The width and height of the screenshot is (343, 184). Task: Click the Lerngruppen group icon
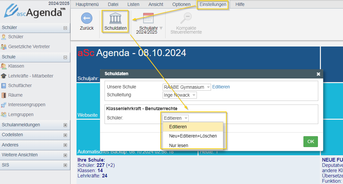[x=4, y=114]
